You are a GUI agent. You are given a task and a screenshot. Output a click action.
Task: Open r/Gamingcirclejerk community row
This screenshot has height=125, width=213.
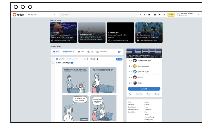click(x=144, y=61)
